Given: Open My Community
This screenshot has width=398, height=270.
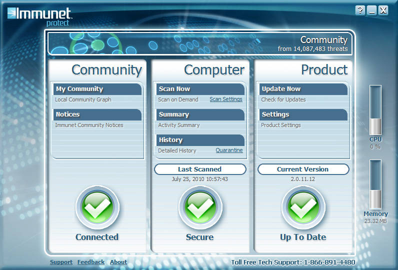Looking at the screenshot, I should (x=97, y=89).
